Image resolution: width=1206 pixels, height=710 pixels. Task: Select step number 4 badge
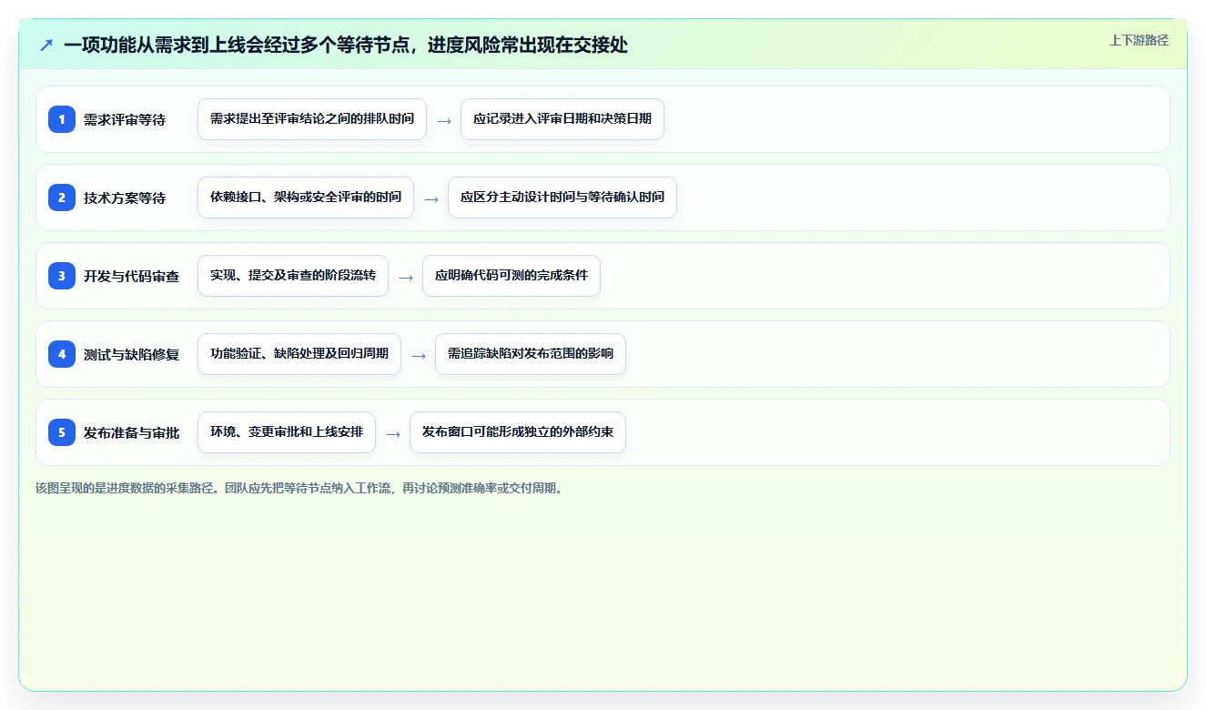62,354
